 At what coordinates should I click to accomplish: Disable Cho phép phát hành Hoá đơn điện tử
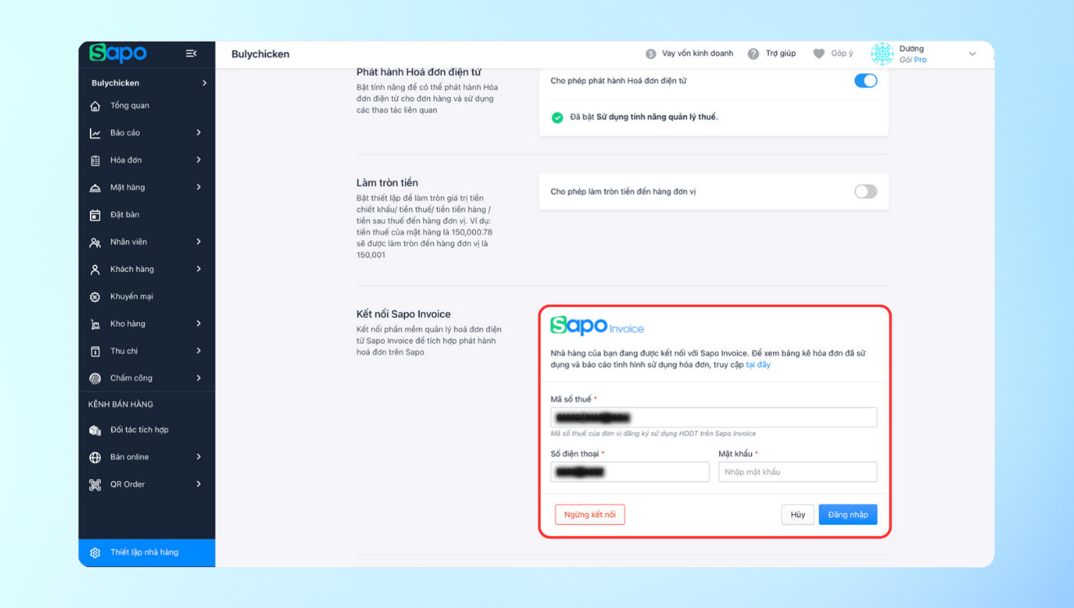tap(865, 81)
